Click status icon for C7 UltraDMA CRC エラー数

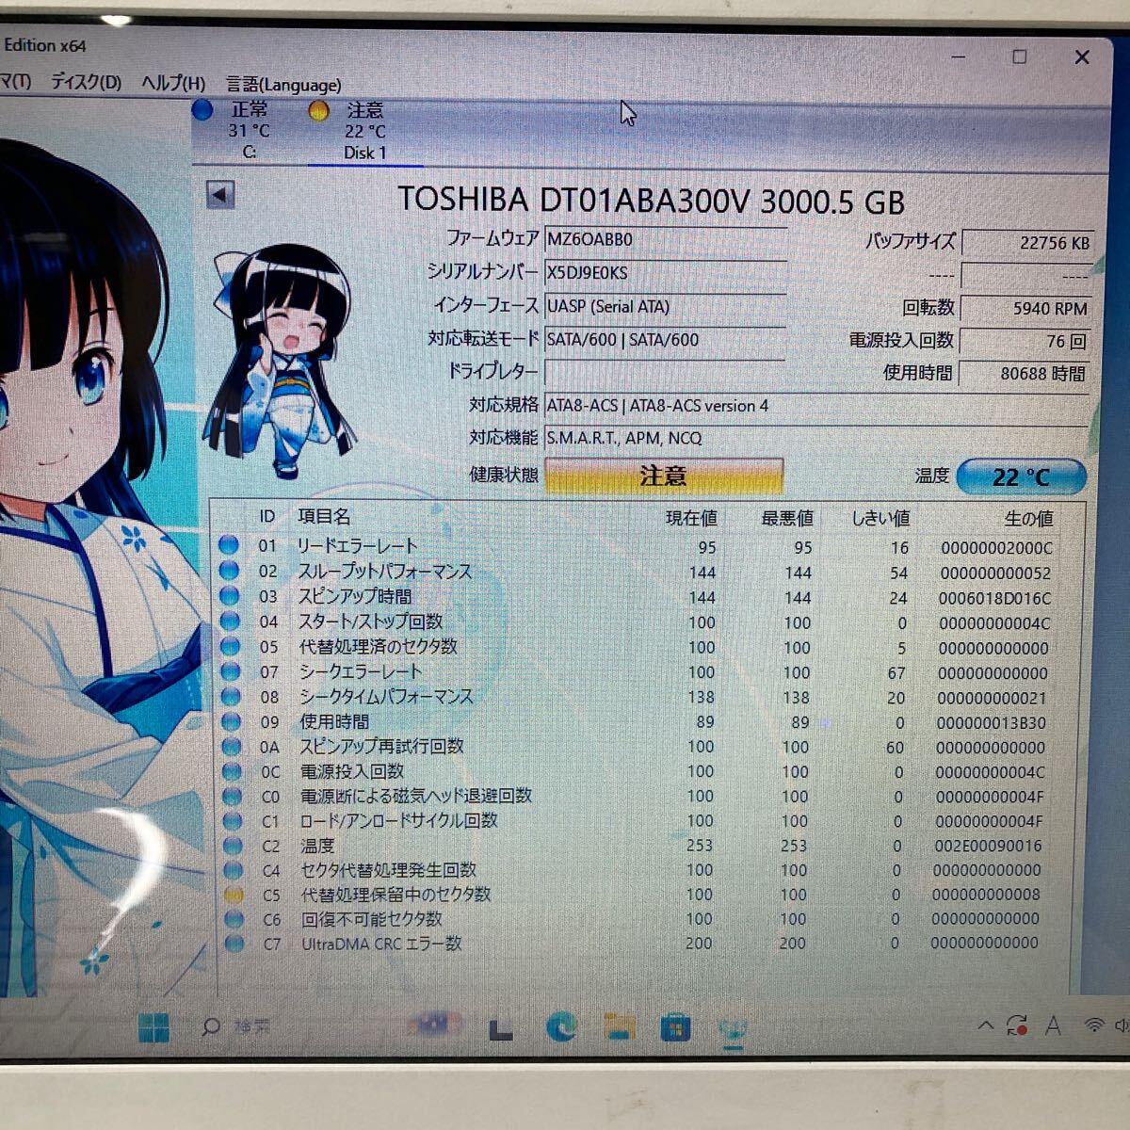point(235,943)
